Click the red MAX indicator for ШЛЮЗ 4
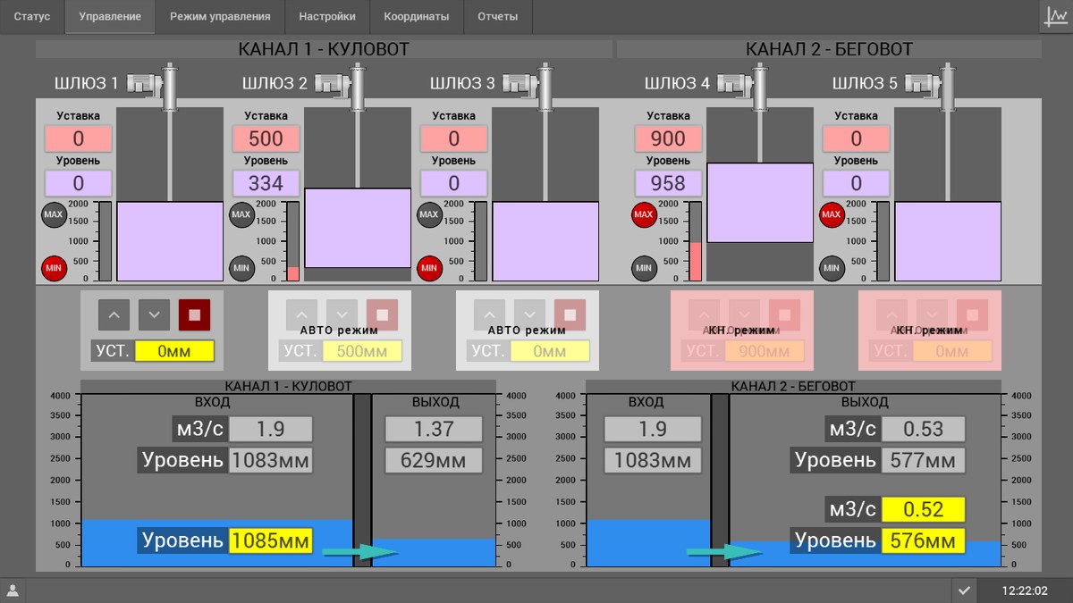 point(644,214)
